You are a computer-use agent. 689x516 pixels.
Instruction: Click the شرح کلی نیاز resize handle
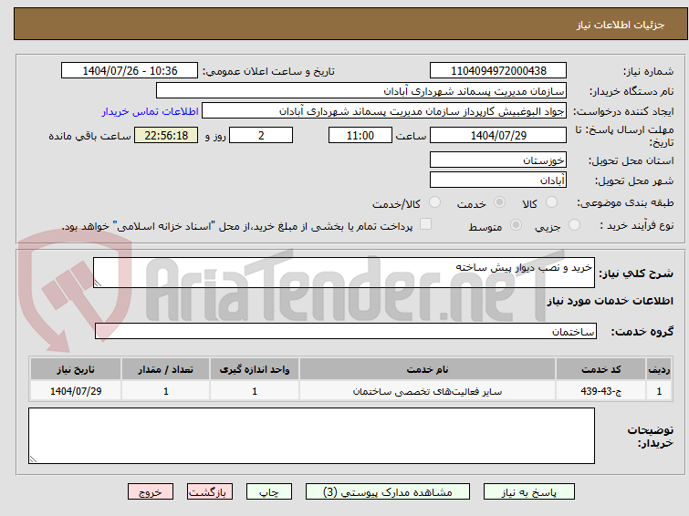98,284
